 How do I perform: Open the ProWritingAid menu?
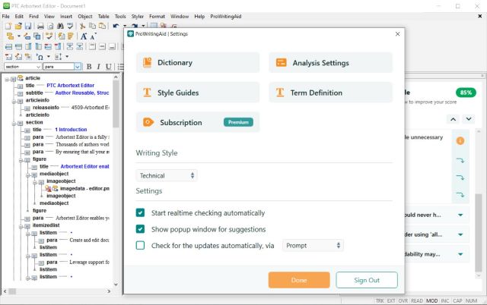[x=226, y=17]
